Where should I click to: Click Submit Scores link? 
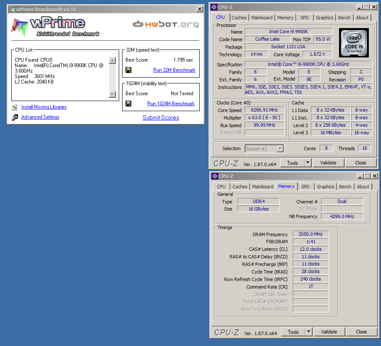[161, 117]
